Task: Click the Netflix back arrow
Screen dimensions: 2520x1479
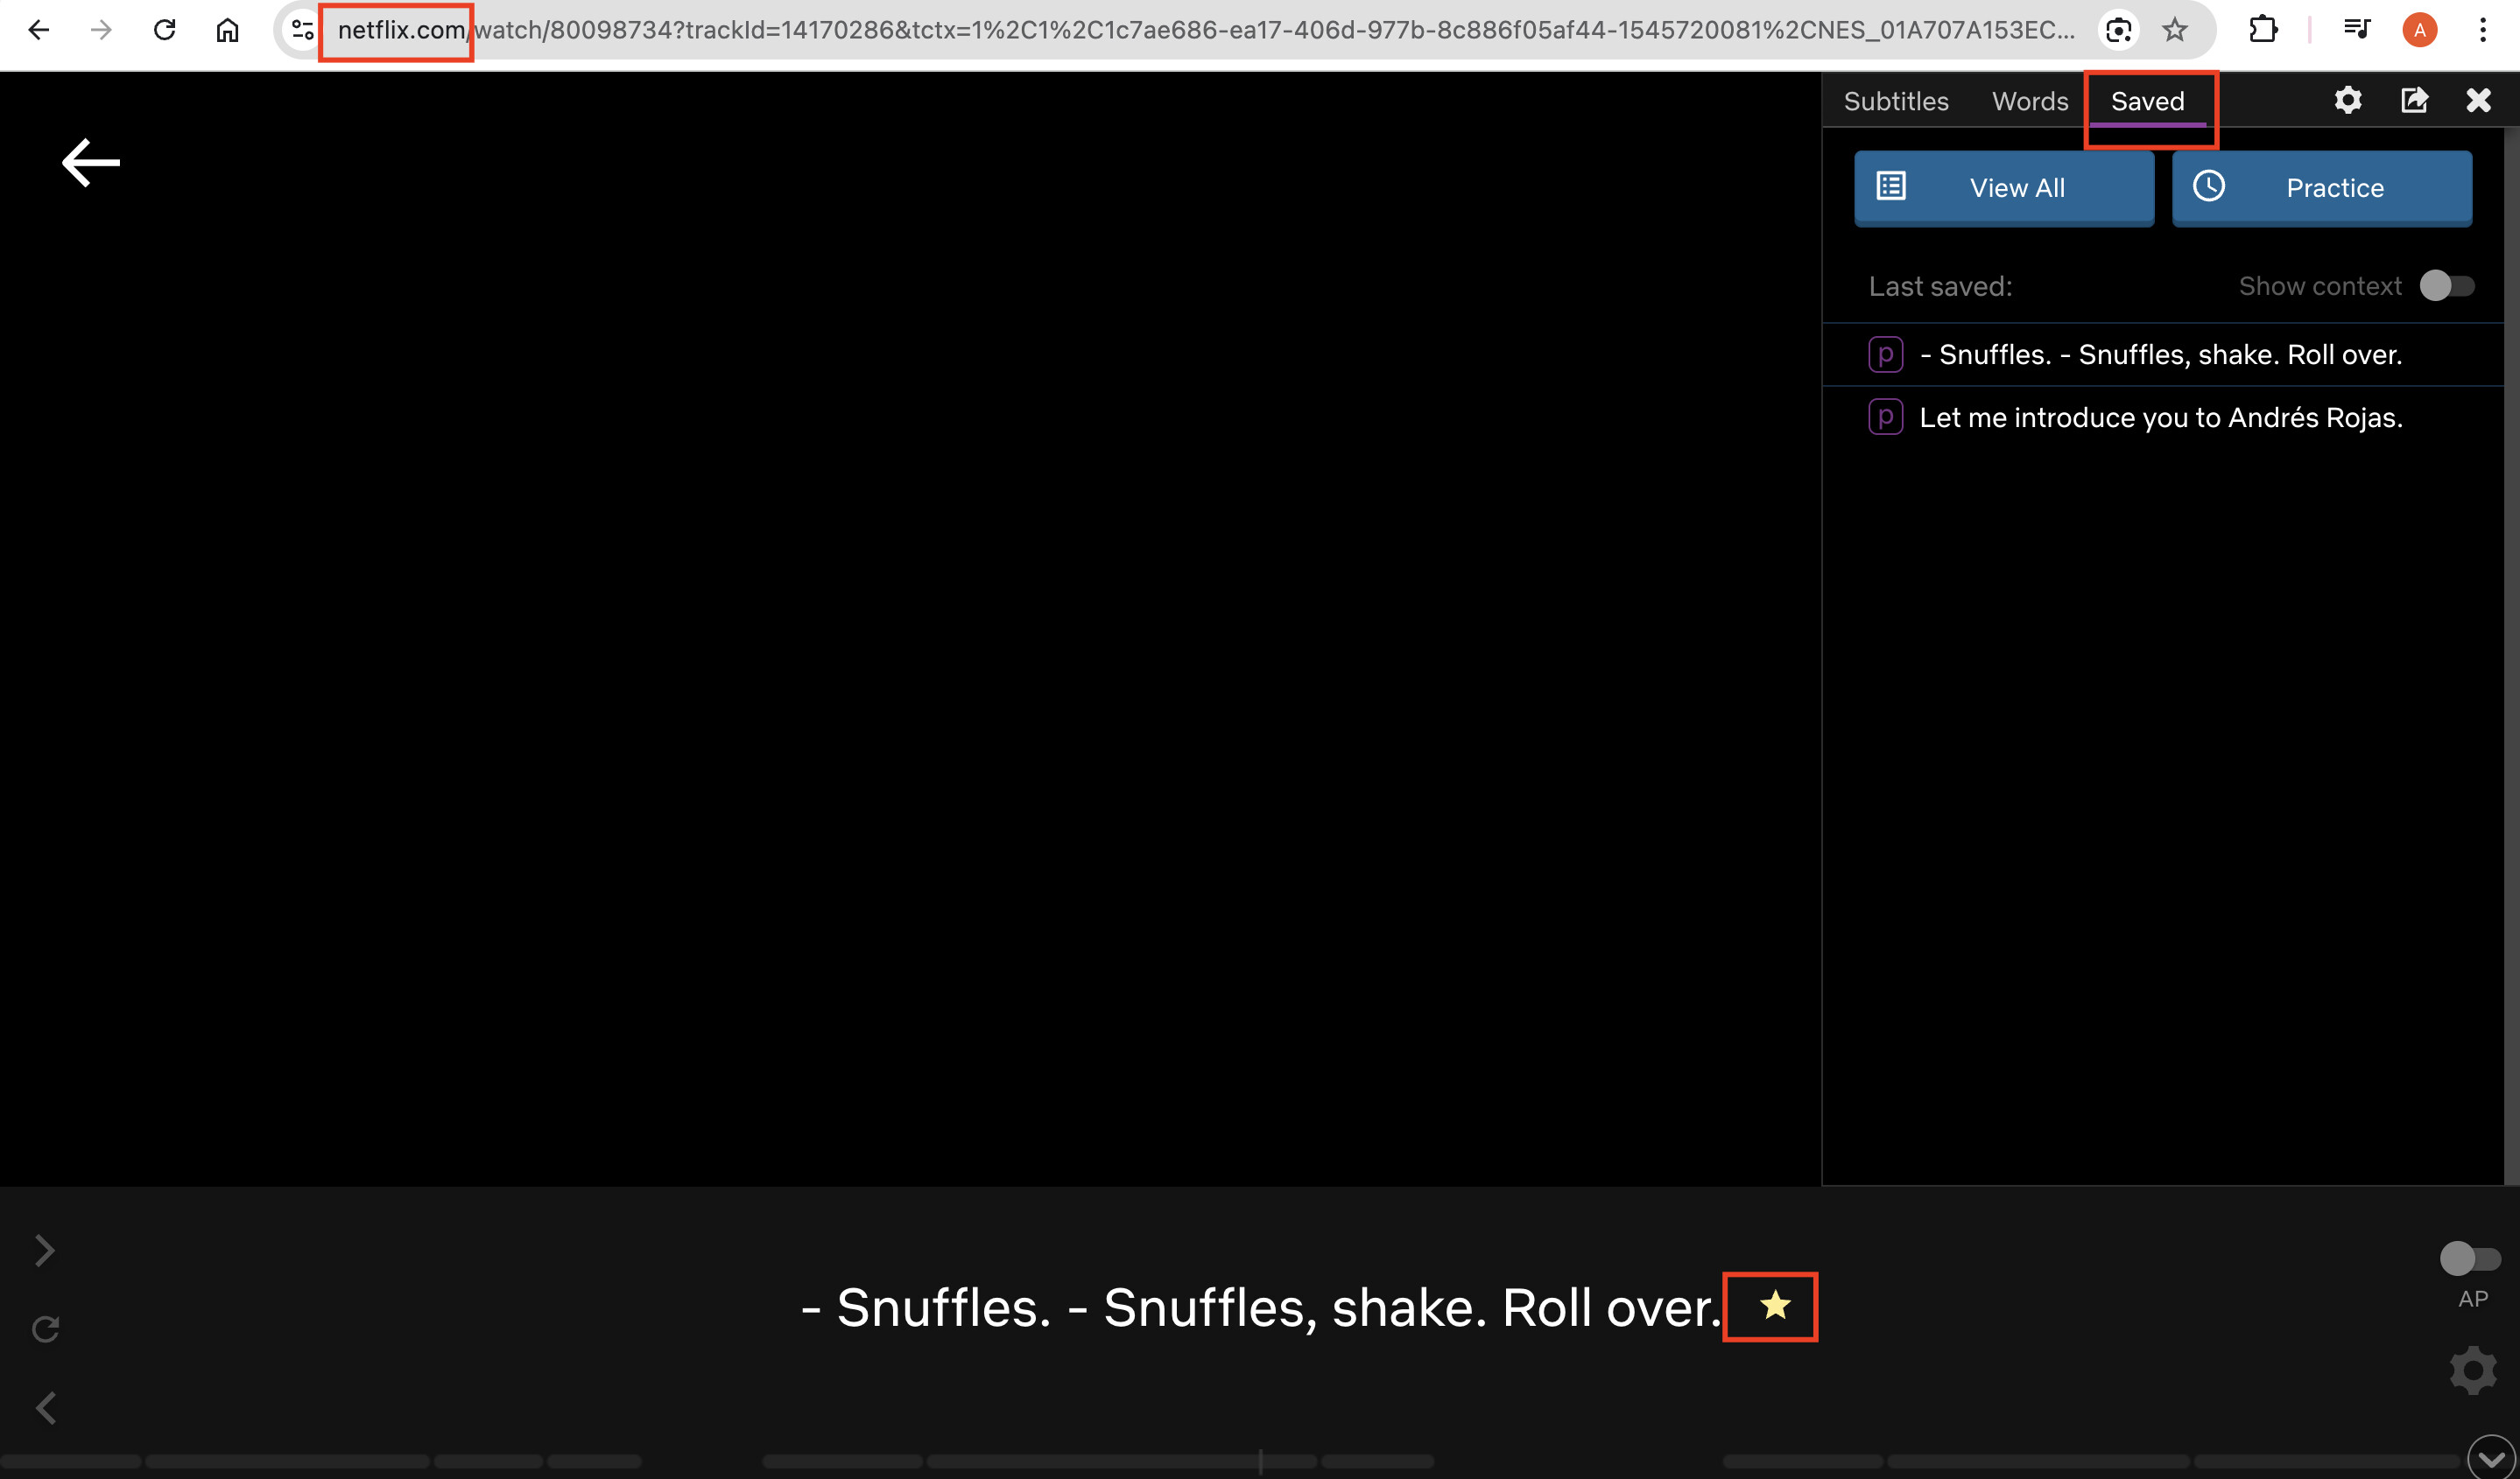Action: pos(91,163)
